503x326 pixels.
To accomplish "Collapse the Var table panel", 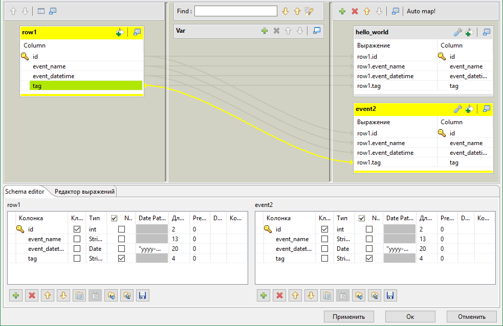I will 317,31.
